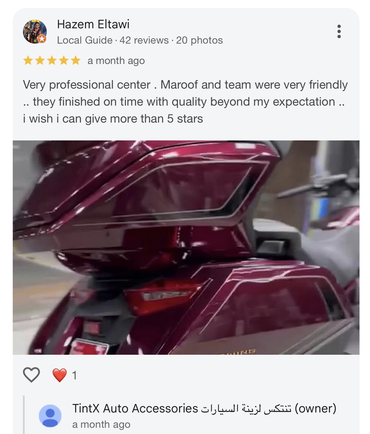Click the first gold rating star
The image size is (370, 434).
coord(28,61)
